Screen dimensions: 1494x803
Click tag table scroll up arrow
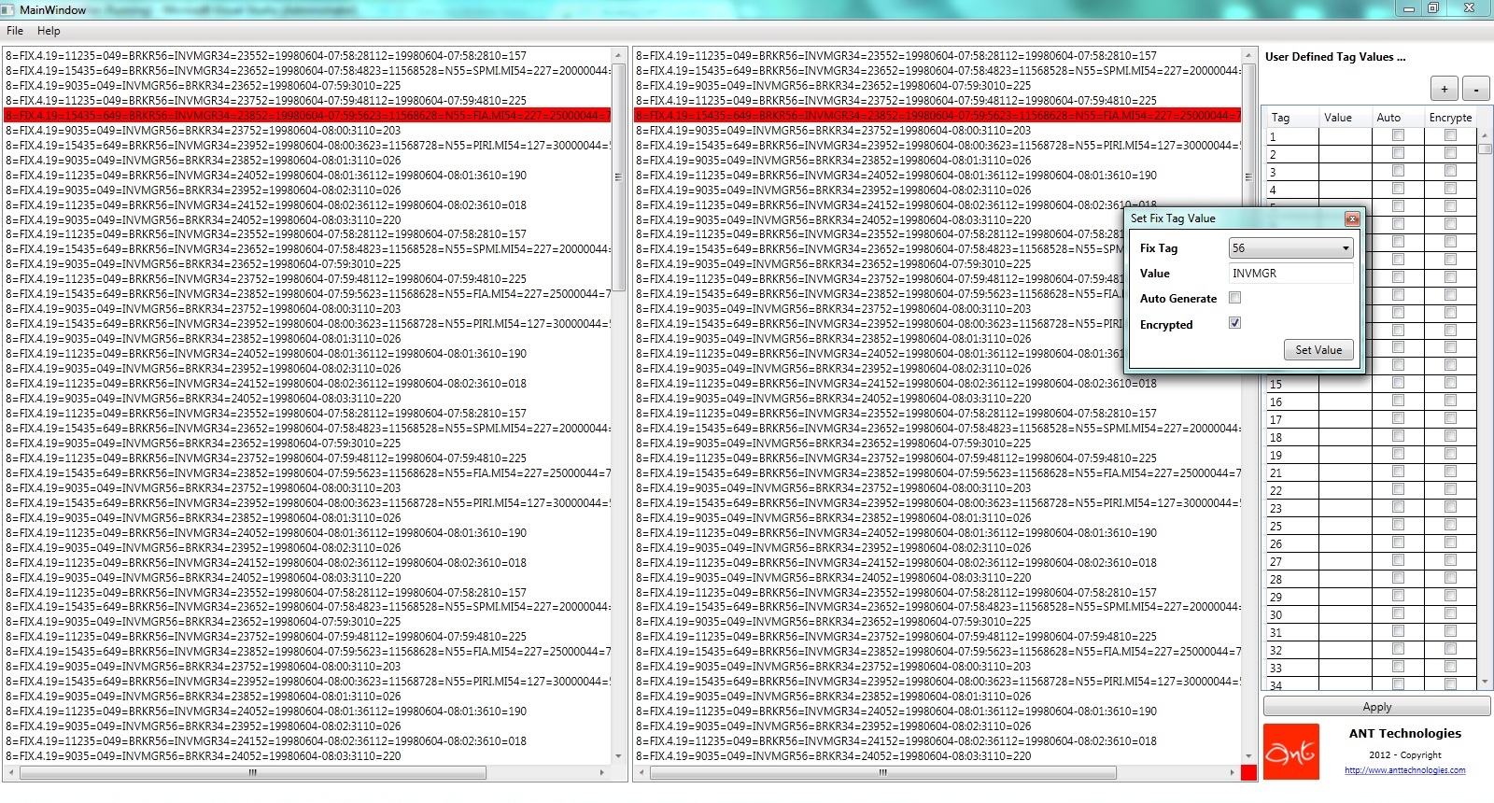pyautogui.click(x=1485, y=135)
